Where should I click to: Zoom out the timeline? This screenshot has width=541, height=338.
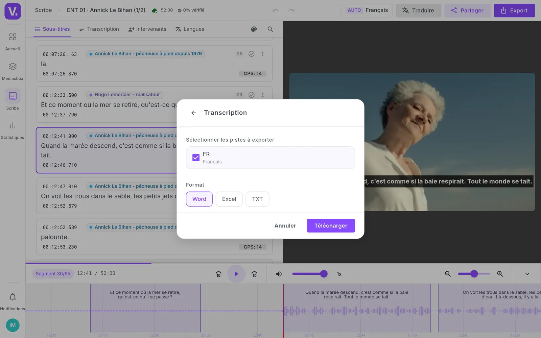(448, 274)
